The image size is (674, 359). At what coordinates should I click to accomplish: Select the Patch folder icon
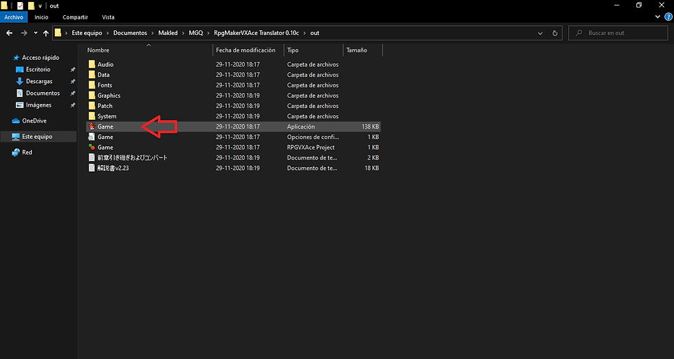[91, 105]
